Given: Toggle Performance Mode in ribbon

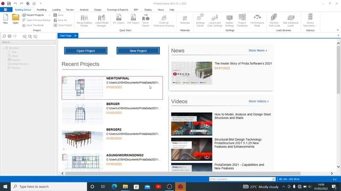Looking at the screenshot, I should click(257, 20).
